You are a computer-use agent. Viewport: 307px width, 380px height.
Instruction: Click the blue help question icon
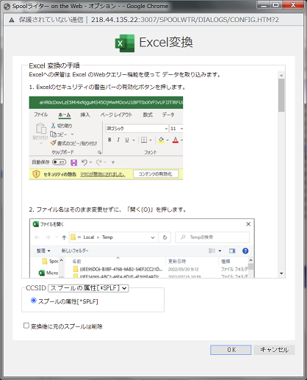(245, 251)
